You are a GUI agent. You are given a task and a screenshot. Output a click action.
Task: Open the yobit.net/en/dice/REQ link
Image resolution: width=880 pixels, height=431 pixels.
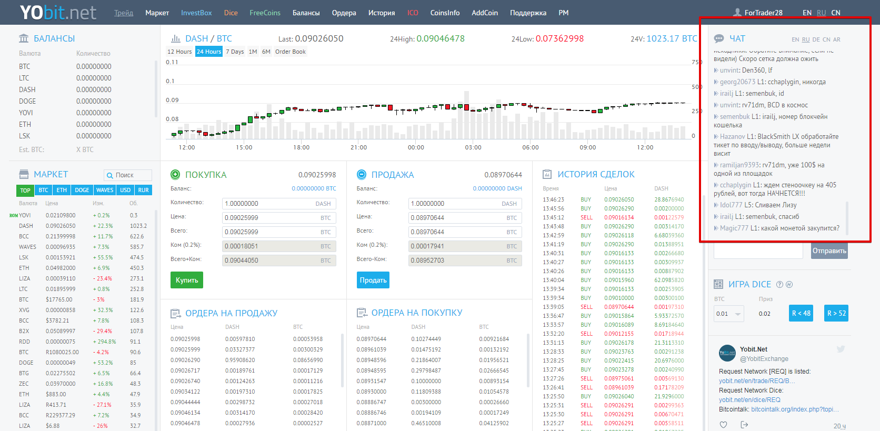click(x=749, y=400)
